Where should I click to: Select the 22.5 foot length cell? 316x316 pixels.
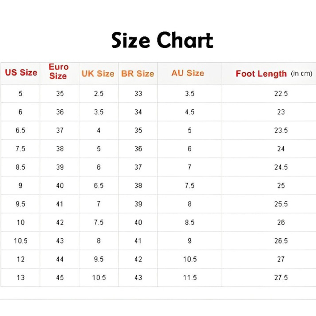coord(281,93)
